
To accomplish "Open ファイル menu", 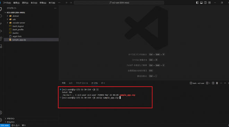I will (x=7, y=3).
